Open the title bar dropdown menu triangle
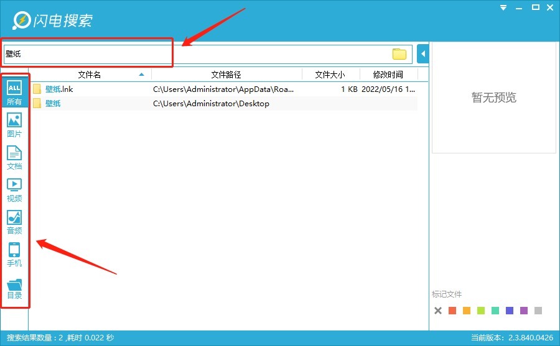560x346 pixels. point(503,7)
